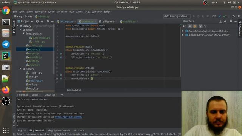242x136 pixels.
Task: Collapse the library root folder
Action: pos(17,26)
